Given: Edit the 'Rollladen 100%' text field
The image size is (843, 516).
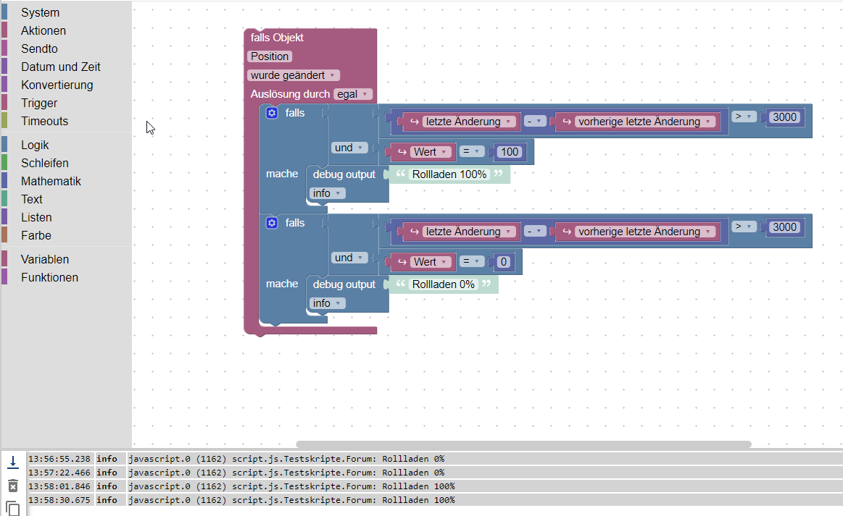Looking at the screenshot, I should [x=449, y=174].
